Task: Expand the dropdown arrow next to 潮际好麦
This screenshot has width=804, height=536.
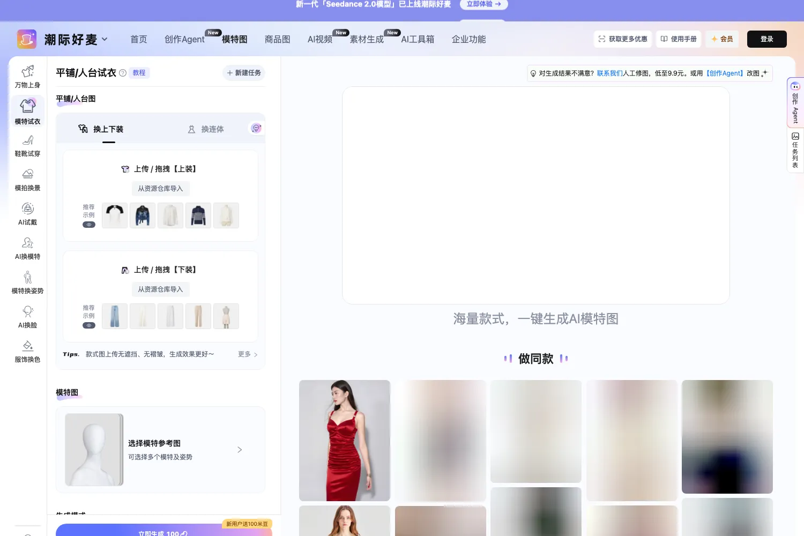Action: 105,39
